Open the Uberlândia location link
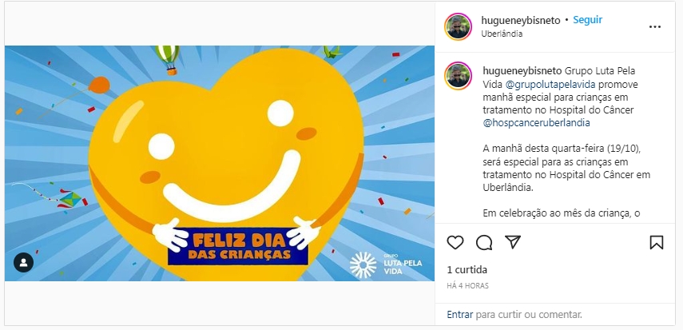 502,34
